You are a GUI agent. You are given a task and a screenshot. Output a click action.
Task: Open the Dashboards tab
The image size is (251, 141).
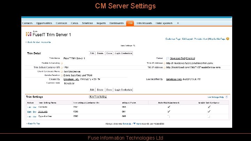[x=117, y=23]
